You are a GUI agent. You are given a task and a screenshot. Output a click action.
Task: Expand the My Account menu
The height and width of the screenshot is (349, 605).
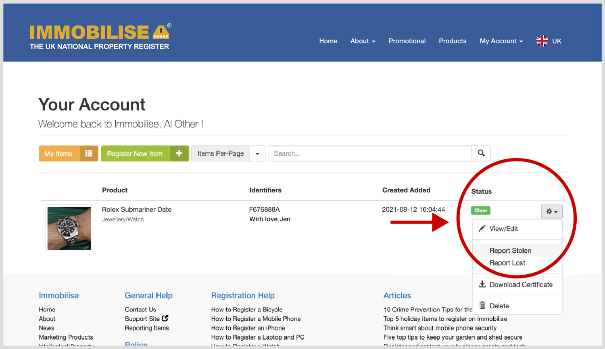[501, 41]
